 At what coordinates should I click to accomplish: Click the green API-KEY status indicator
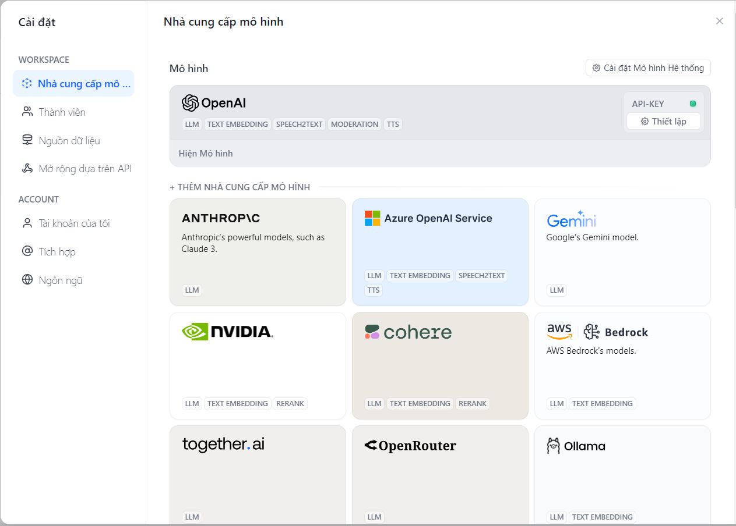[x=693, y=104]
